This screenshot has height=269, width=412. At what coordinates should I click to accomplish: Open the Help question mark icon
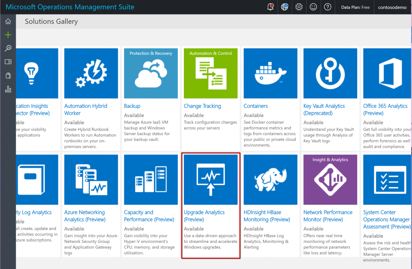tap(328, 7)
